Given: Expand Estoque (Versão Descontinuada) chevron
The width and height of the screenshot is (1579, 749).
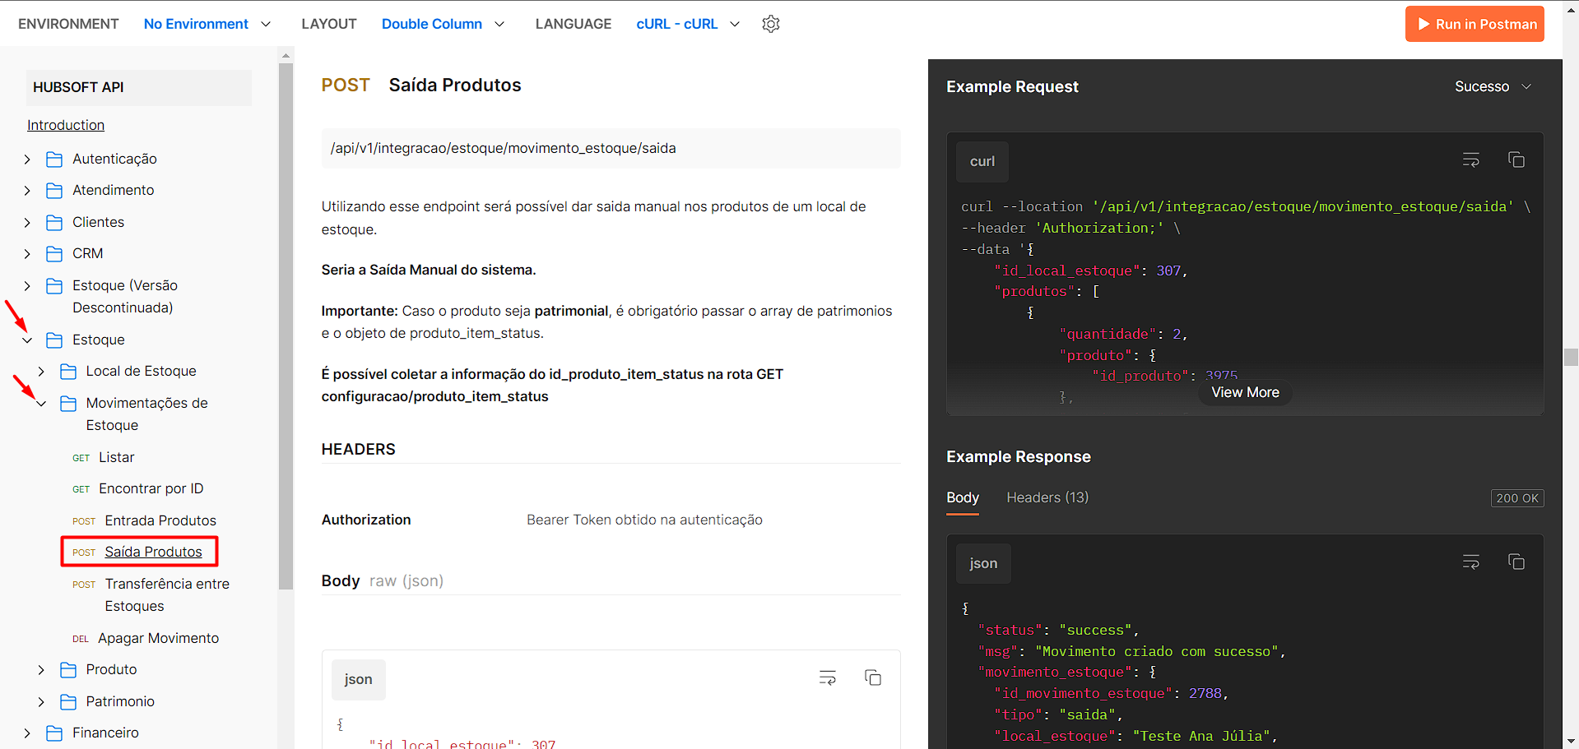Looking at the screenshot, I should 27,286.
